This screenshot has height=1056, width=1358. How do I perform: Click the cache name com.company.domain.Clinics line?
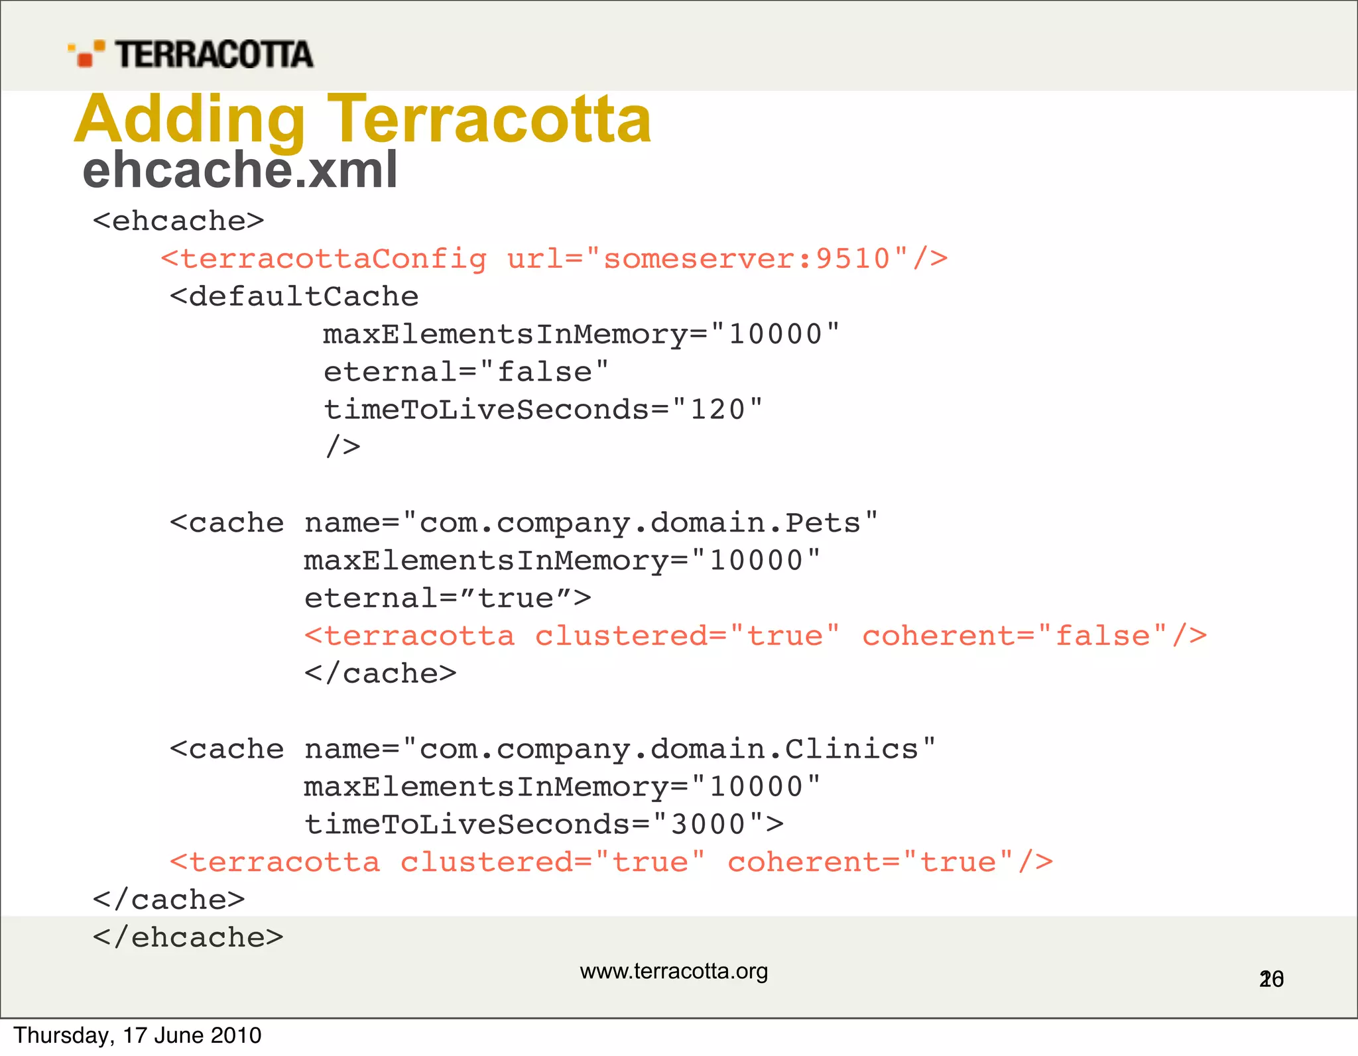coord(553,750)
